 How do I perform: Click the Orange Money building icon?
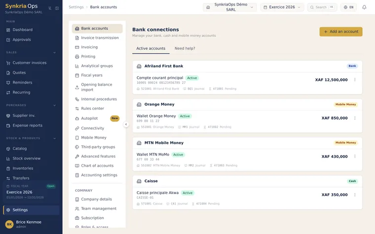coord(139,104)
